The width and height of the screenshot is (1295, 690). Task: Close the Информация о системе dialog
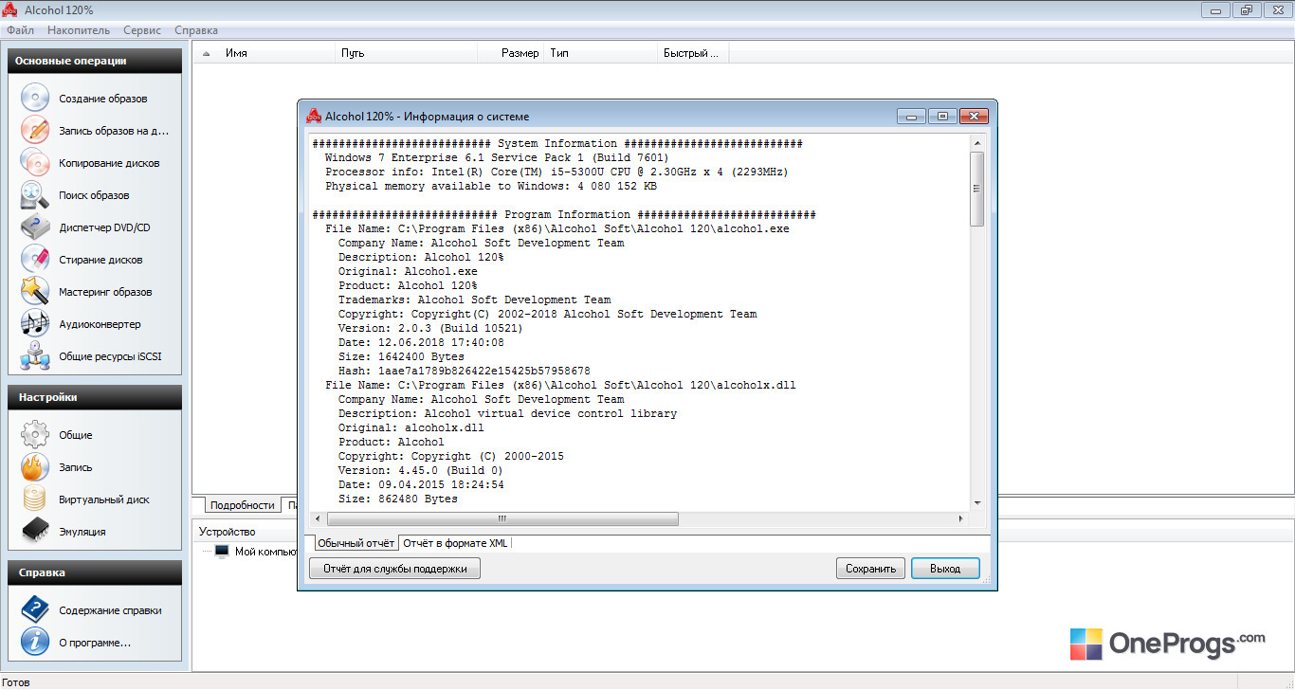click(x=974, y=117)
